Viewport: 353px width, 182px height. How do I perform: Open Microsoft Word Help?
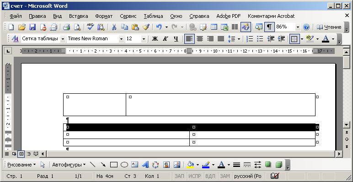click(x=306, y=27)
